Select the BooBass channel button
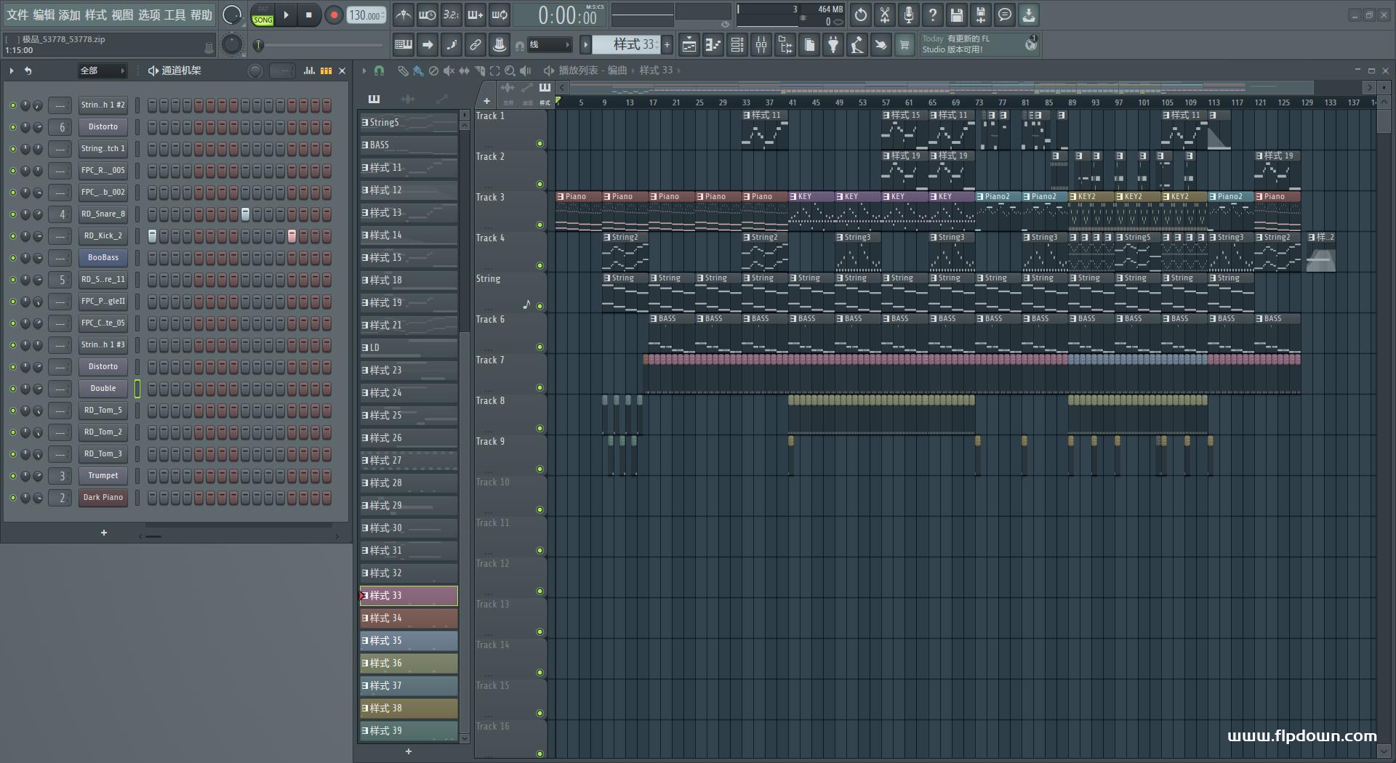The image size is (1396, 763). pyautogui.click(x=103, y=258)
